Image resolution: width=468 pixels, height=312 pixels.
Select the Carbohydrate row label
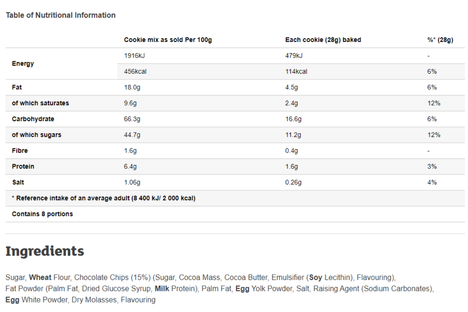[x=33, y=119]
